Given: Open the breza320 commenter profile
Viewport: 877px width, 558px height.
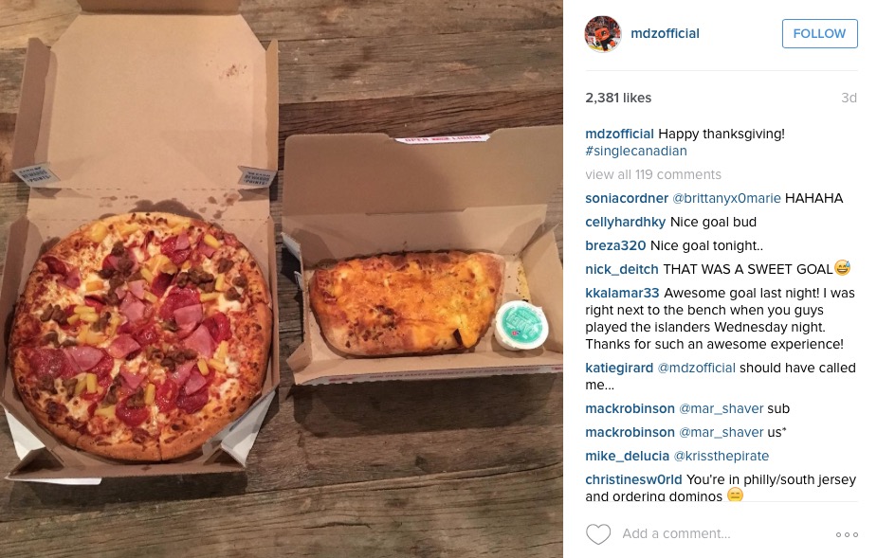Looking at the screenshot, I should coord(615,245).
